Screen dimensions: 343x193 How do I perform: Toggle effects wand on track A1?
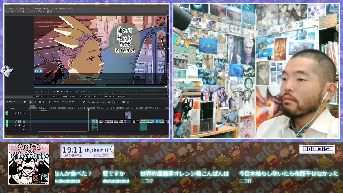(x=16, y=125)
